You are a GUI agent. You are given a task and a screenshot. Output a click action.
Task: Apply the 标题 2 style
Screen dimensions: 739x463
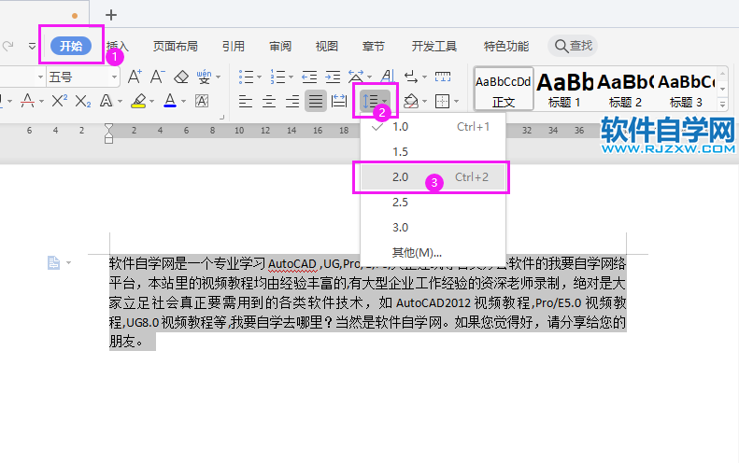pyautogui.click(x=625, y=89)
